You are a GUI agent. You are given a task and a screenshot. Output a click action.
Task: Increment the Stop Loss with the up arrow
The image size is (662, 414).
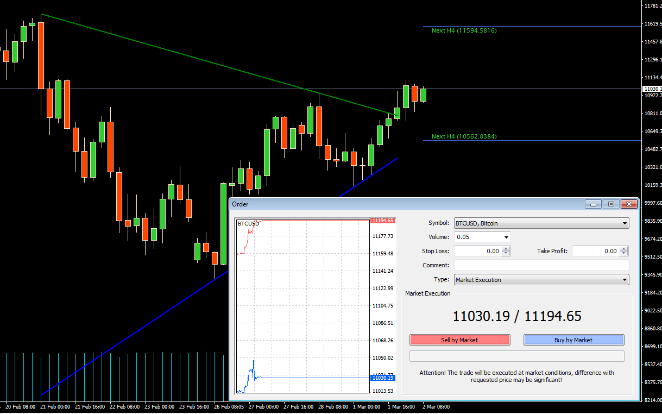[x=506, y=248]
